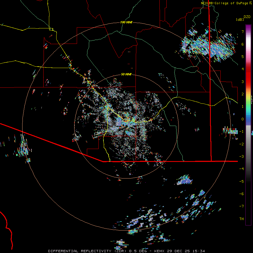Click the legend value -5
The height and width of the screenshot is (253, 253).
pyautogui.click(x=241, y=181)
